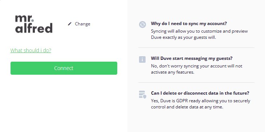Click the 'Duve is GDPR ready' answer text
This screenshot has width=265, height=132.
pyautogui.click(x=200, y=104)
